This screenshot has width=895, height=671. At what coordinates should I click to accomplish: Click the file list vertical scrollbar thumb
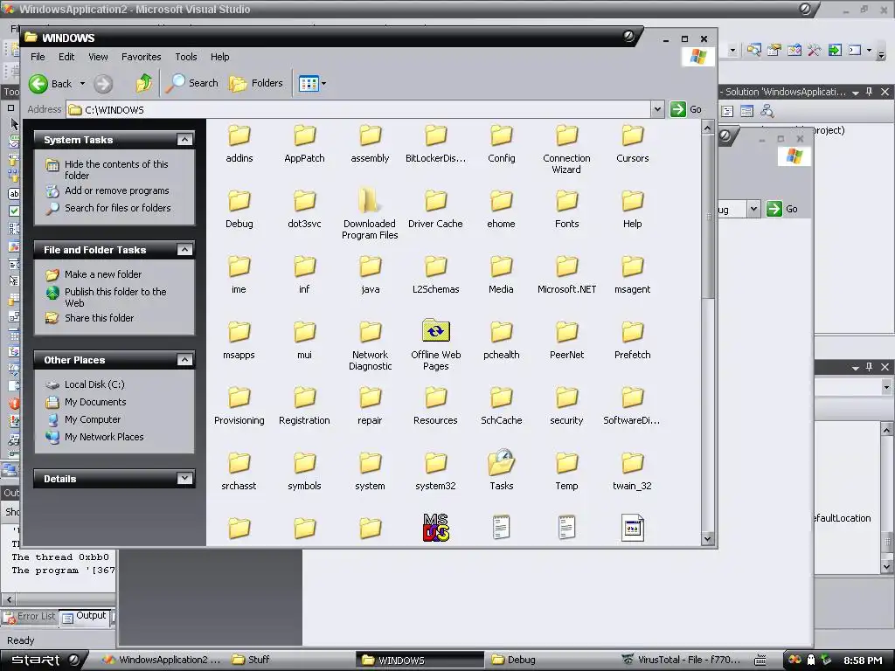tap(707, 216)
